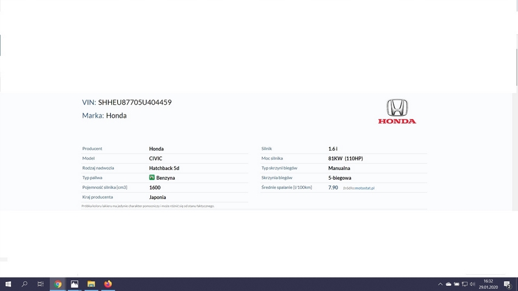The image size is (518, 291).
Task: Show hidden system tray icons
Action: pyautogui.click(x=440, y=284)
